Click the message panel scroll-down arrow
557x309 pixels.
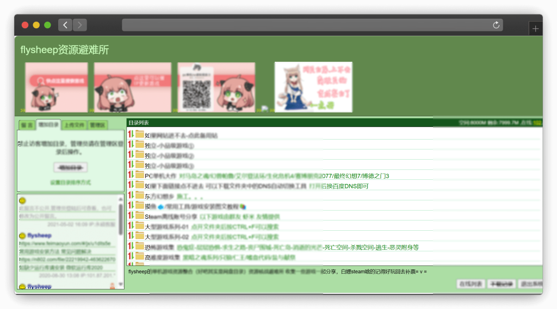(121, 284)
